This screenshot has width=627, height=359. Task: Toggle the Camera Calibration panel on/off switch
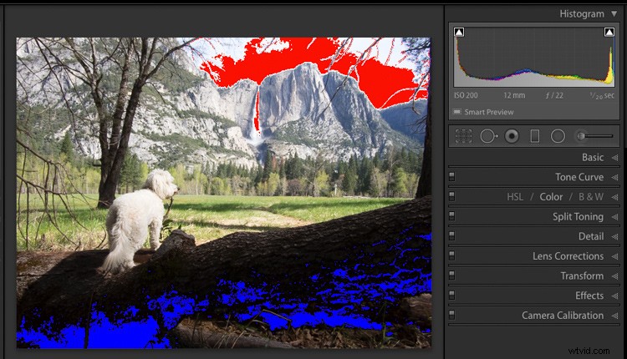point(451,315)
